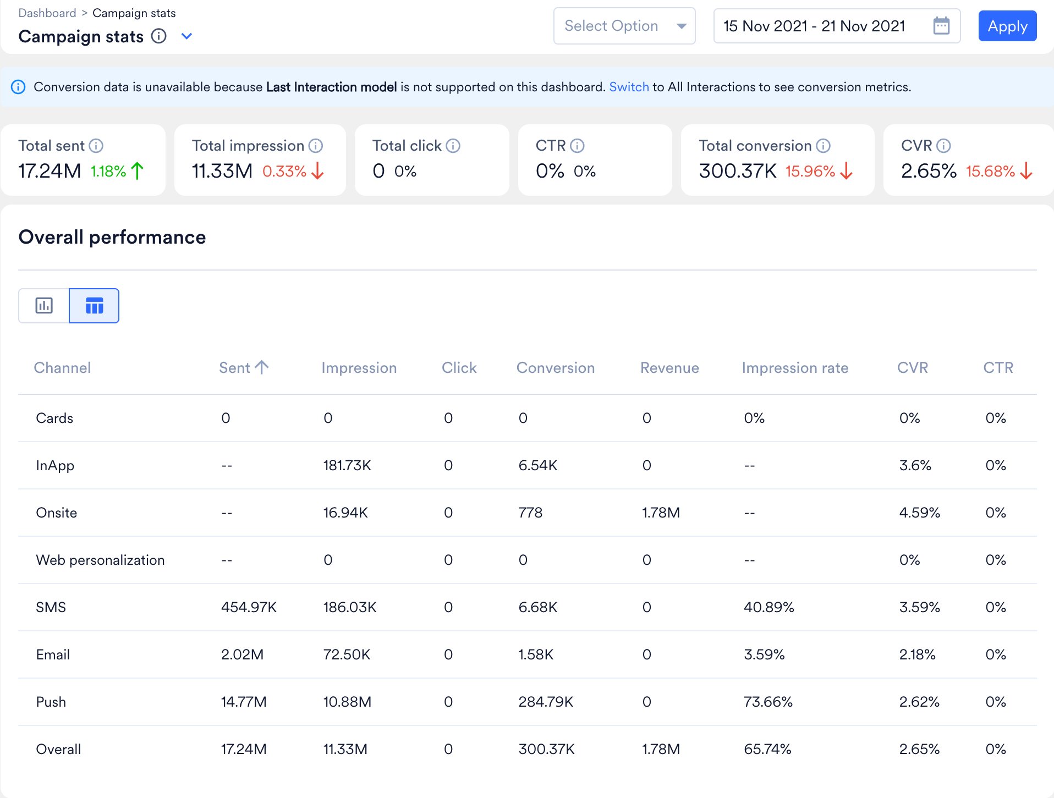
Task: Click the Apply button
Action: 1007,26
